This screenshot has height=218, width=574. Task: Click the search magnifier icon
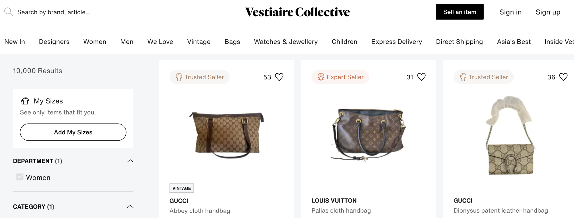pos(9,12)
